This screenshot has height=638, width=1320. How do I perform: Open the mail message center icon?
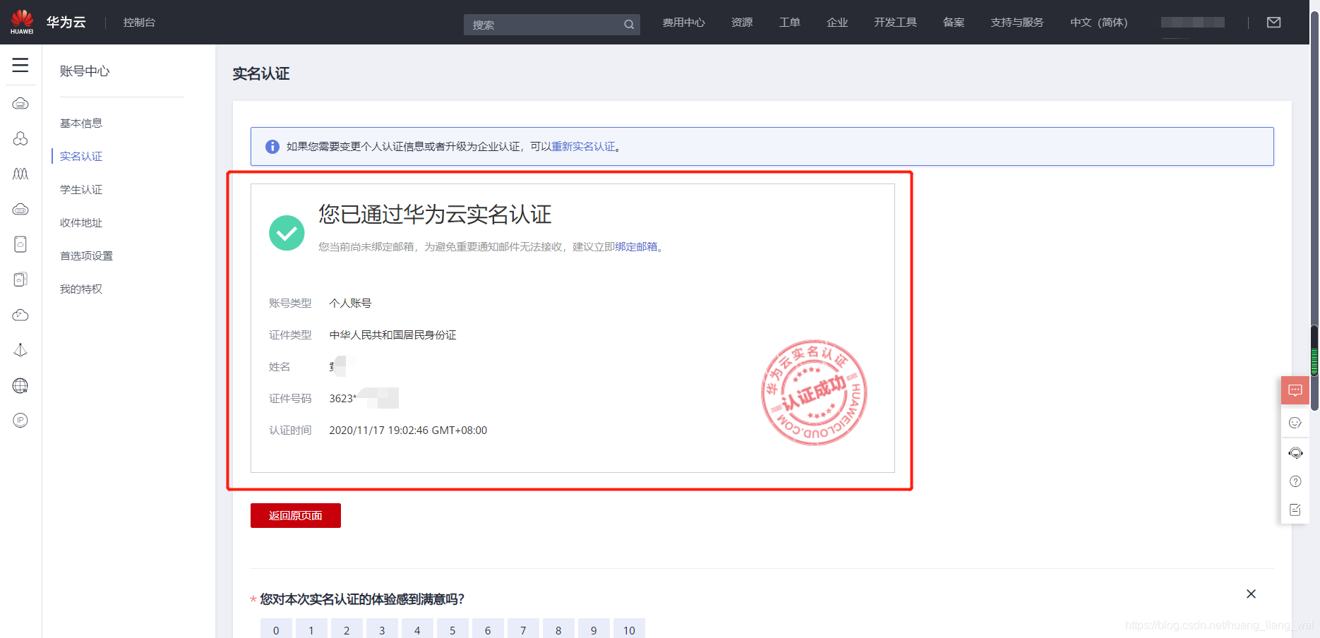(x=1274, y=23)
